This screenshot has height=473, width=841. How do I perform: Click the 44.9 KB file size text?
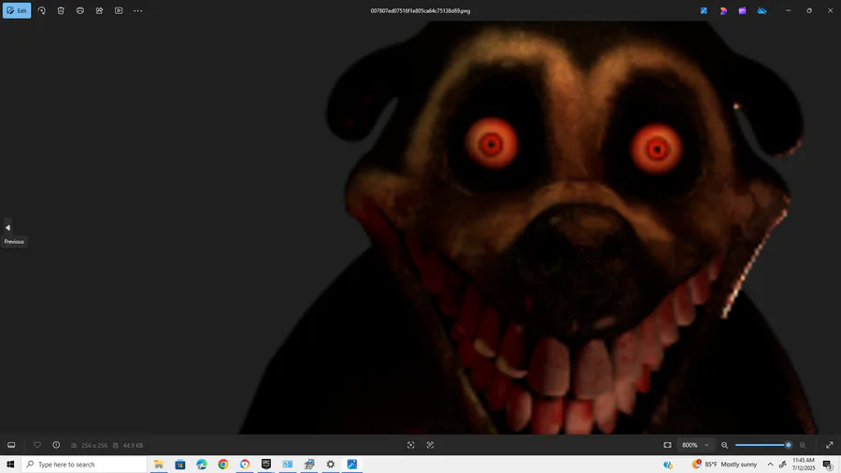[133, 445]
